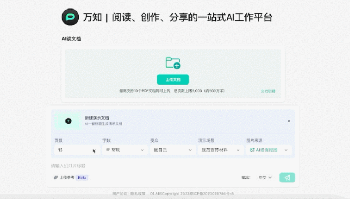Open the output language dropdown 中文
350x199 pixels.
click(x=265, y=178)
